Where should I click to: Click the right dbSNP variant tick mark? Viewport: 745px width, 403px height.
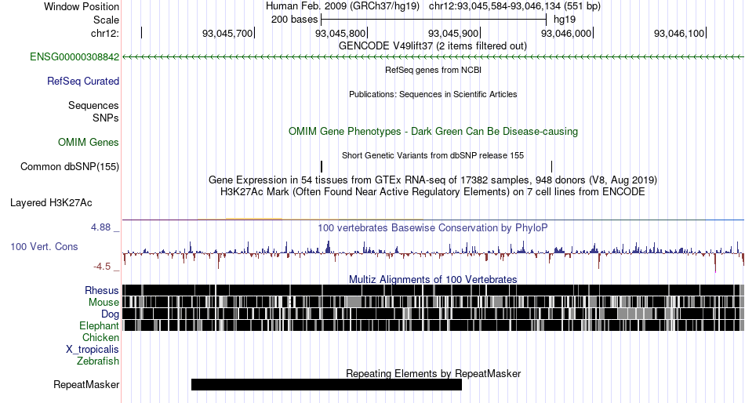pos(551,166)
